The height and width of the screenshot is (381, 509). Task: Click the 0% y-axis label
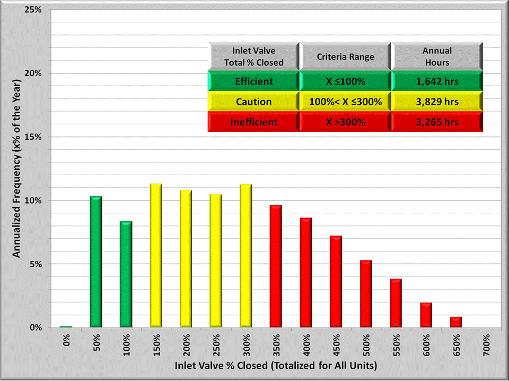[36, 327]
